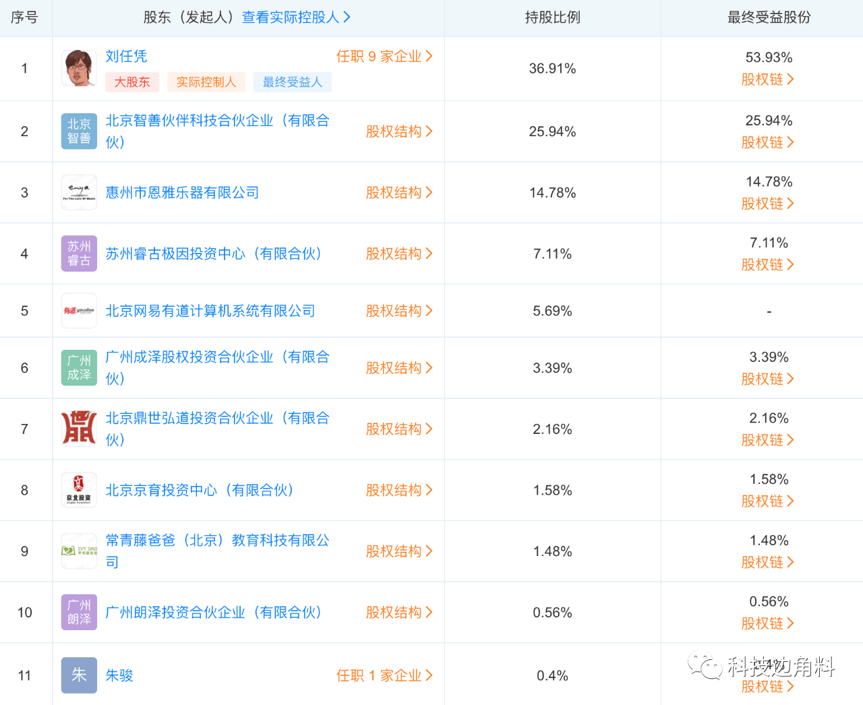Expand 股权结构 for 苏州睿古极因投资中心
The width and height of the screenshot is (863, 705).
tap(399, 253)
